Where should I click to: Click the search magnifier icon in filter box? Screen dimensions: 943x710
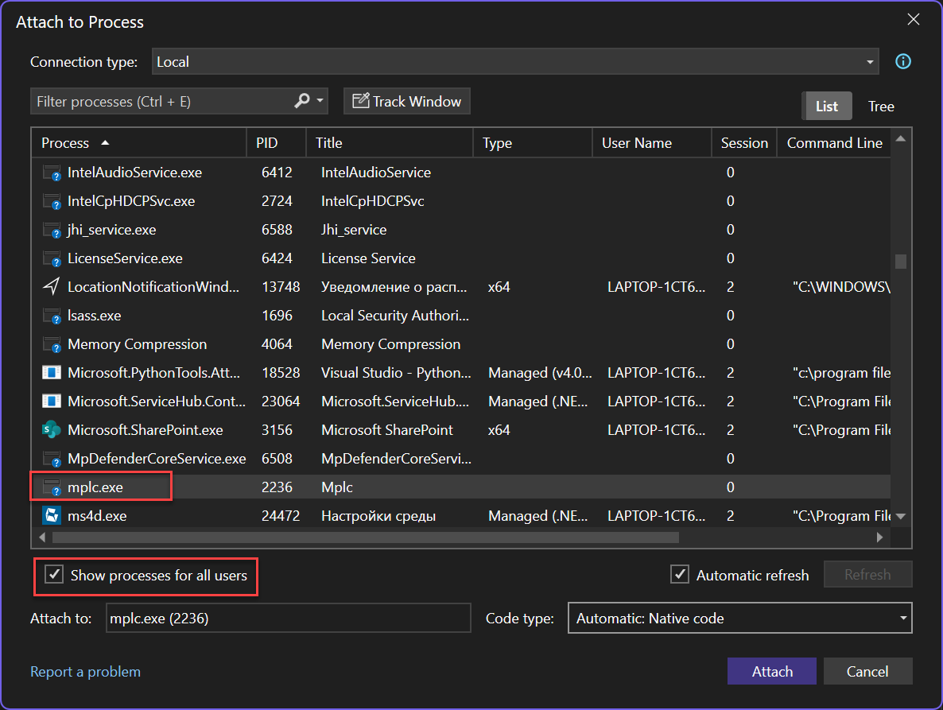coord(302,101)
